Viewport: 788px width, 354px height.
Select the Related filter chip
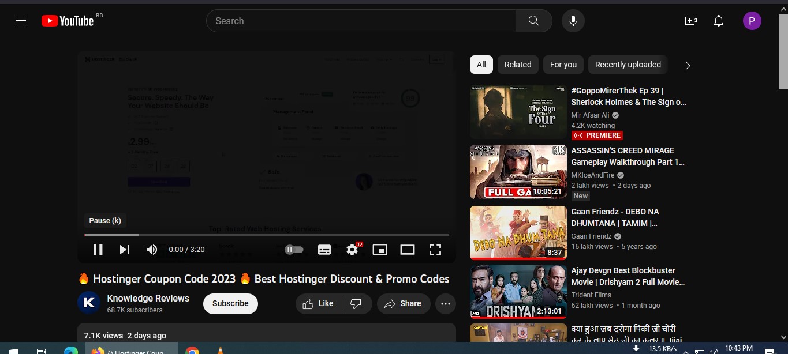coord(518,65)
